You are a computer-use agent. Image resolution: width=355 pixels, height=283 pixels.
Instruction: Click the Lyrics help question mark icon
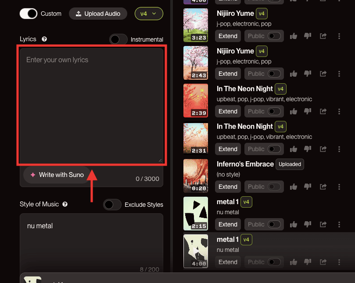44,39
